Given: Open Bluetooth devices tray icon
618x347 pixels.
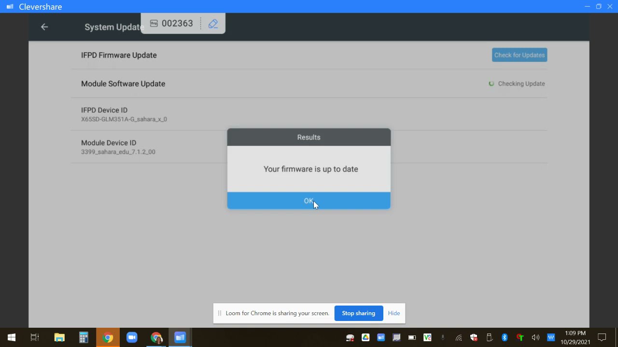Looking at the screenshot, I should point(505,337).
